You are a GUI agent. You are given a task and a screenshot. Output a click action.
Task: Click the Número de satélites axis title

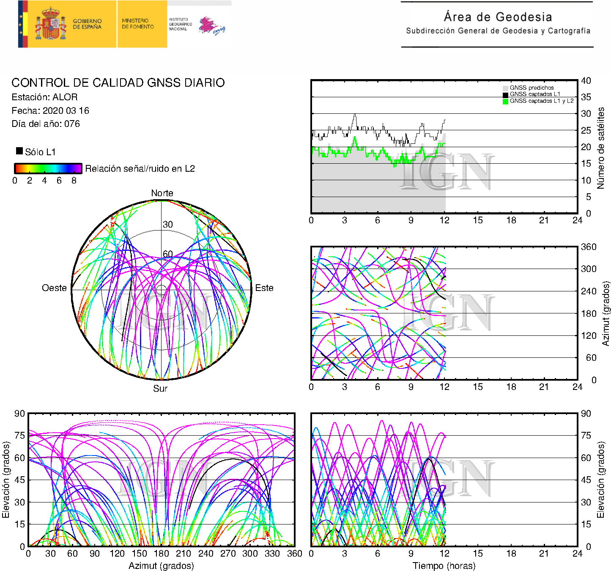(600, 148)
